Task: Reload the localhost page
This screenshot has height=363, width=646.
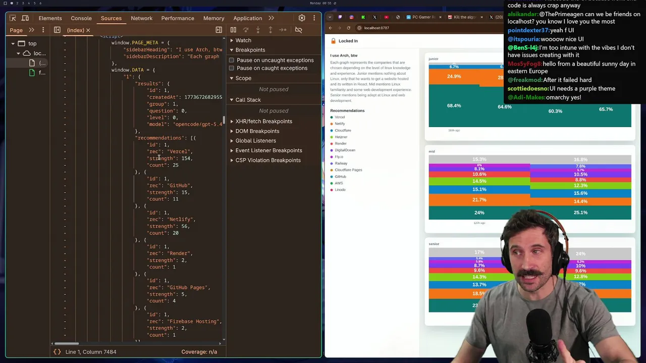Action: point(348,28)
